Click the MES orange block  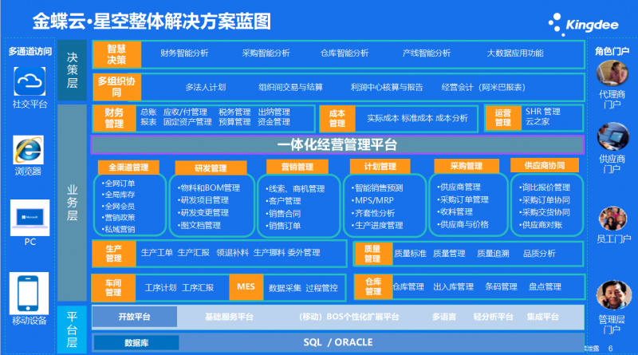(x=246, y=287)
